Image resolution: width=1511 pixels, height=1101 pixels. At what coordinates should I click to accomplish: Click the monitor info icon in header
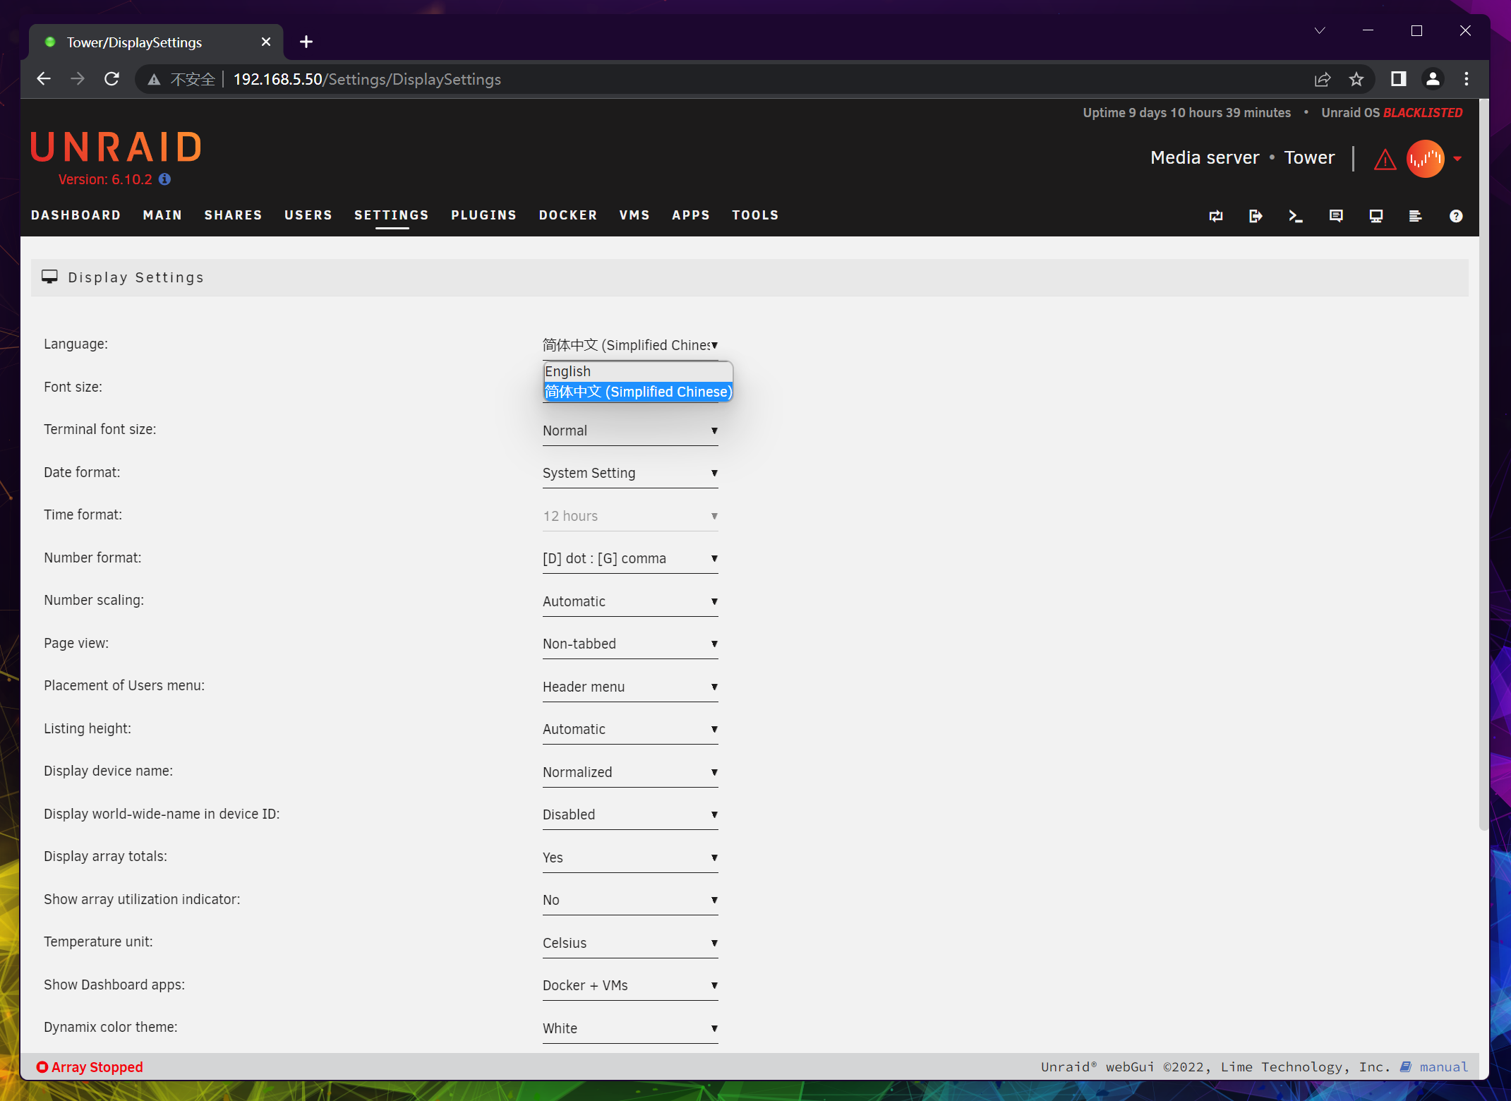tap(1375, 216)
